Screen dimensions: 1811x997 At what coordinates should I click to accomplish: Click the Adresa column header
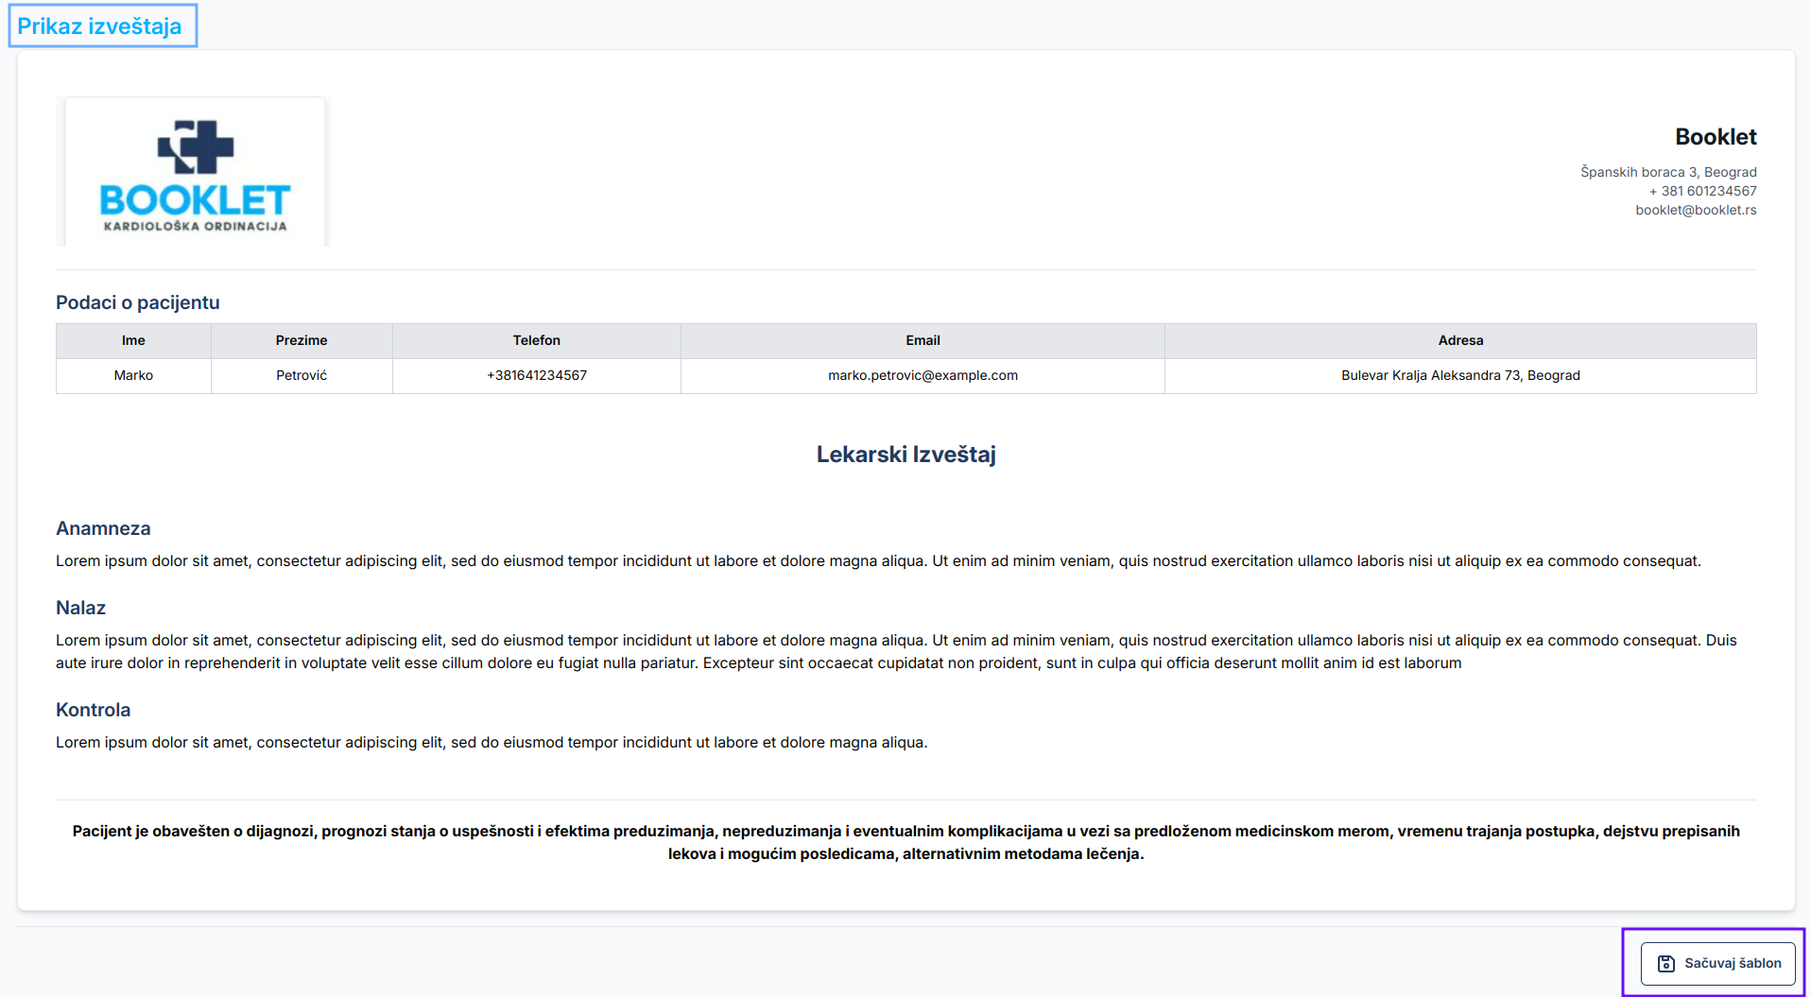(x=1460, y=340)
